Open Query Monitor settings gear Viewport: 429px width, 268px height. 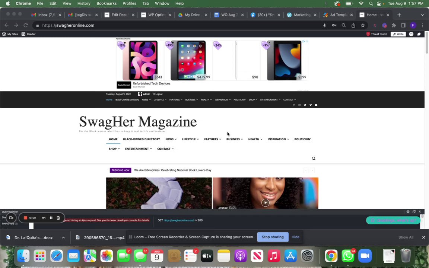(408, 212)
